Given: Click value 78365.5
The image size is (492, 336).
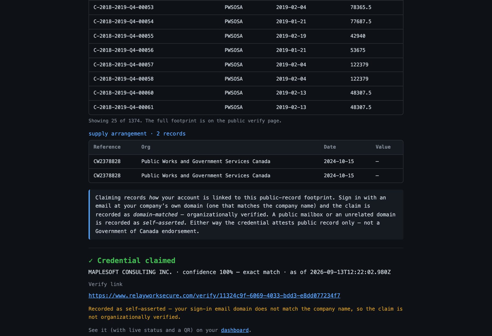Looking at the screenshot, I should [361, 7].
